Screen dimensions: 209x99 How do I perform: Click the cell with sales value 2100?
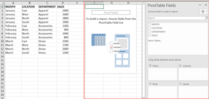pyautogui.click(x=63, y=53)
